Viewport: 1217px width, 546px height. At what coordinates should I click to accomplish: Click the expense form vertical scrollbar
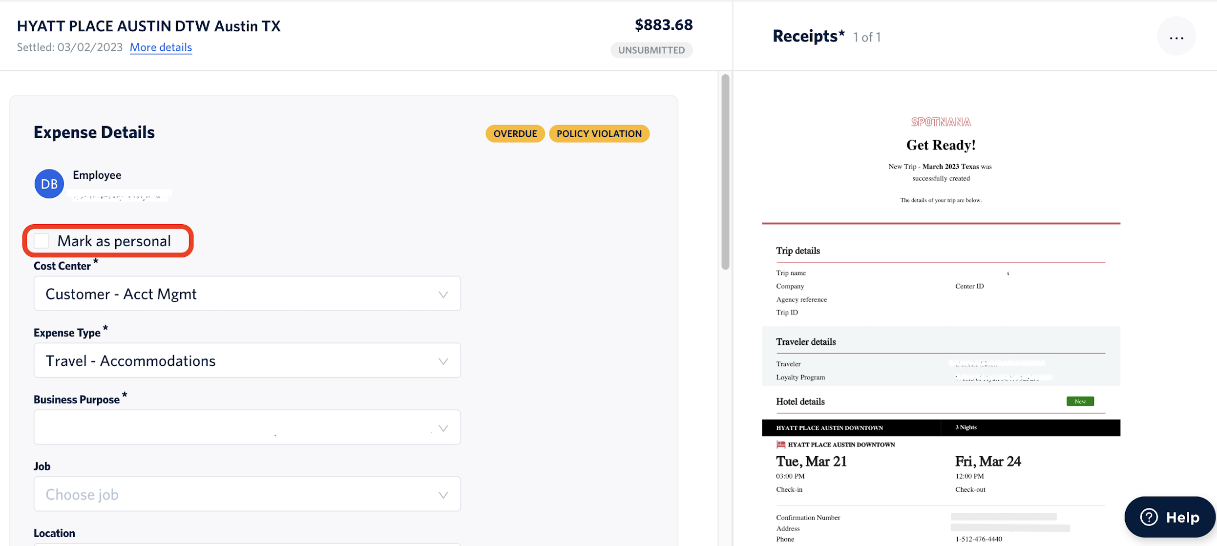pyautogui.click(x=725, y=172)
